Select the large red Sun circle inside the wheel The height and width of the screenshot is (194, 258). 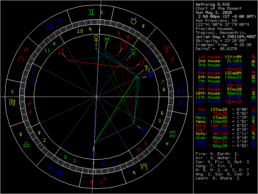pos(123,46)
